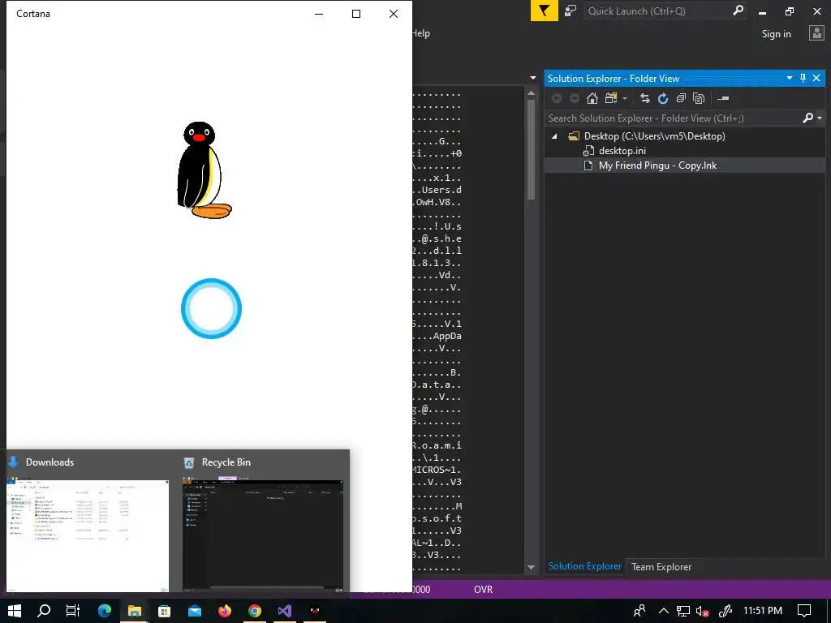
Task: Open the Windows Start menu
Action: coord(15,611)
